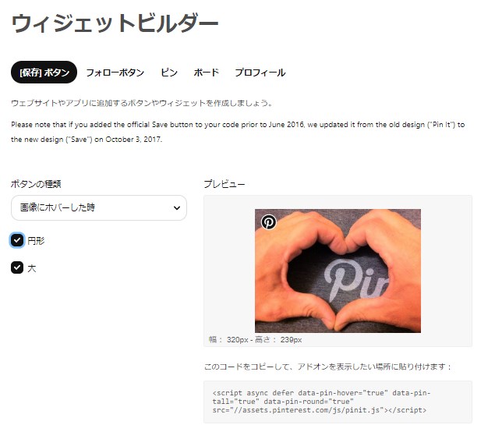Switch to the プロフィール tab
The image size is (488, 432).
point(260,73)
